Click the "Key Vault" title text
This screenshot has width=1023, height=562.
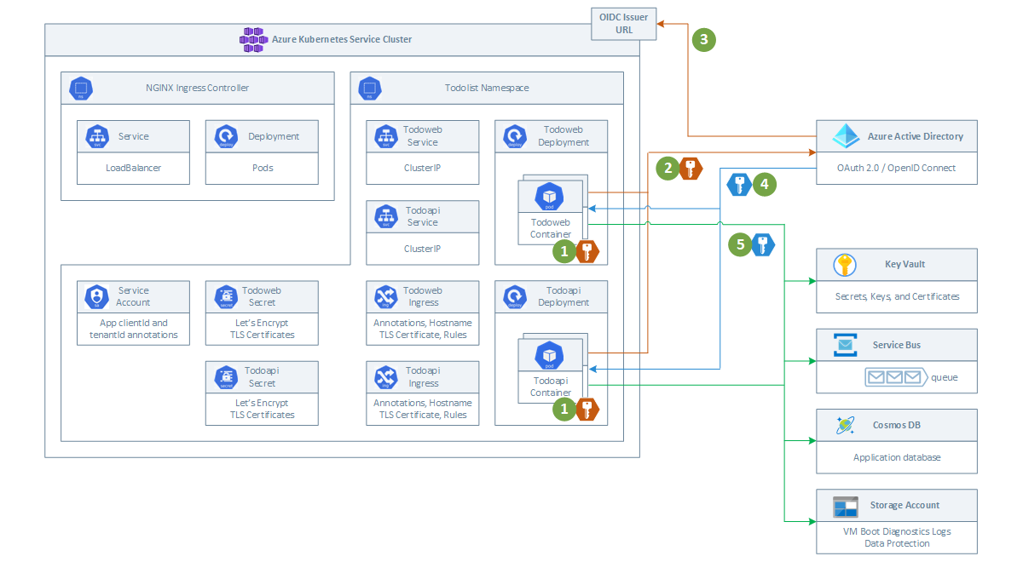pos(905,265)
